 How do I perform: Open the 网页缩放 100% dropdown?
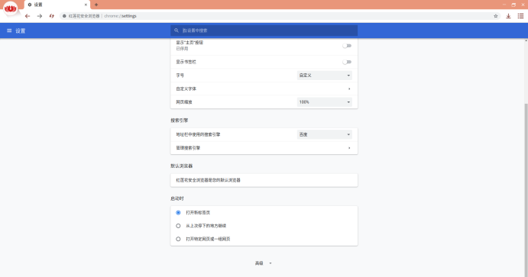pyautogui.click(x=325, y=101)
